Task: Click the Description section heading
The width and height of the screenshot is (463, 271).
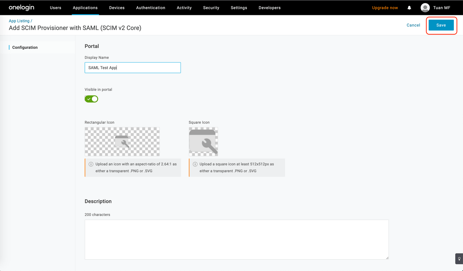Action: pos(98,202)
